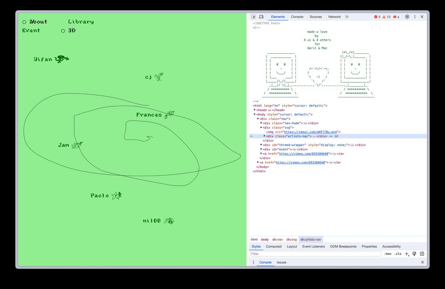445x289 pixels.
Task: Select div.nav in the breadcrumb bar
Action: [278, 239]
